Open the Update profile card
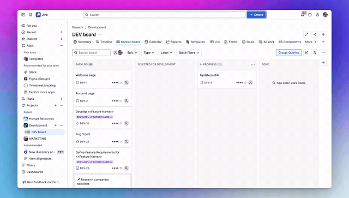The image size is (349, 198). pyautogui.click(x=227, y=79)
